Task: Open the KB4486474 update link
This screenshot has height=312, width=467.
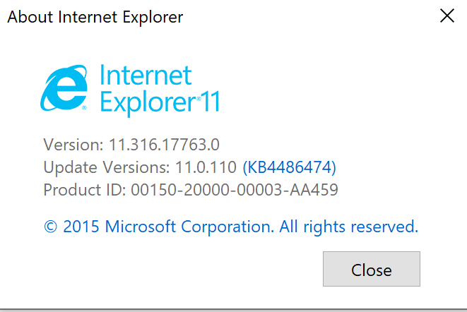Action: (x=289, y=167)
